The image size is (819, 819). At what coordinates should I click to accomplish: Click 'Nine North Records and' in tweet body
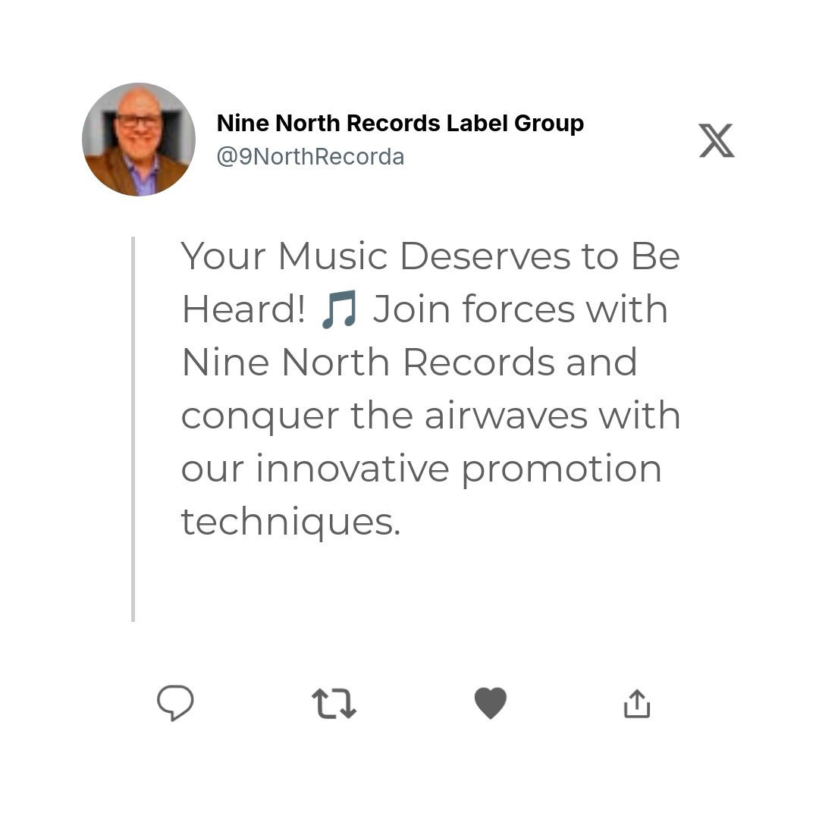click(x=409, y=362)
